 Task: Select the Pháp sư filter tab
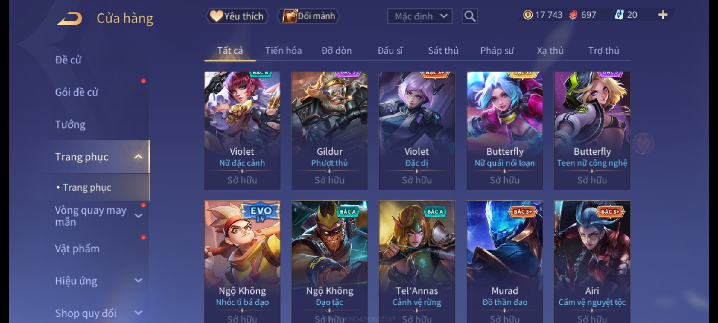(x=497, y=51)
